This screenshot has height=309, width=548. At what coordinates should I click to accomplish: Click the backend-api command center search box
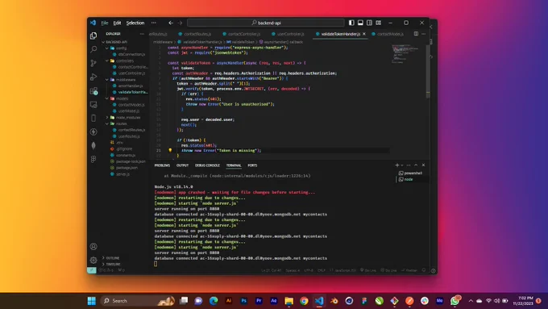coord(266,23)
